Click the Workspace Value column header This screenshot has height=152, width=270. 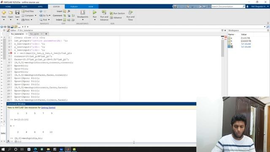click(244, 35)
